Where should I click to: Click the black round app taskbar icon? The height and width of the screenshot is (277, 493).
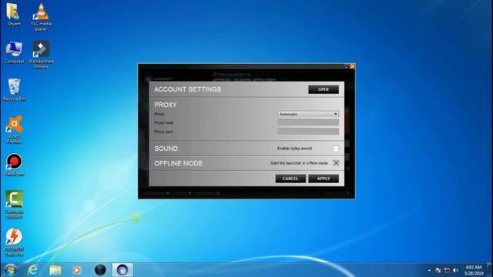(100, 270)
